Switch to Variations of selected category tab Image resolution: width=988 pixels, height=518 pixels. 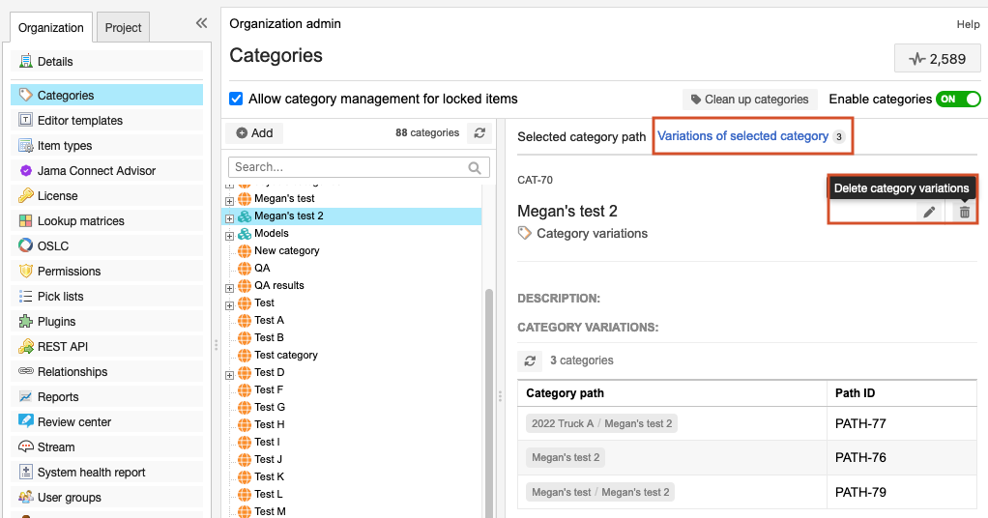742,136
